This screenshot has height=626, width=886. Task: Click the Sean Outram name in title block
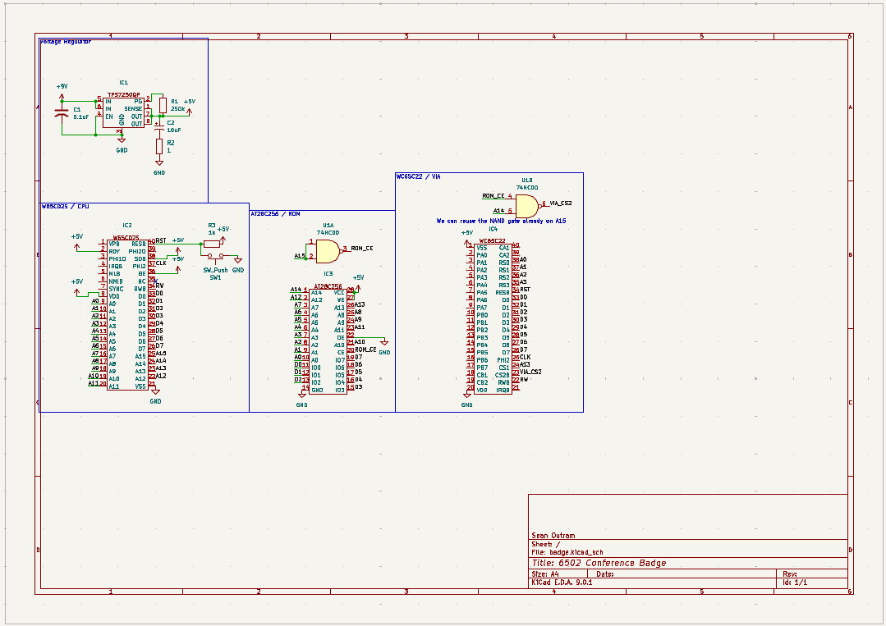point(553,536)
